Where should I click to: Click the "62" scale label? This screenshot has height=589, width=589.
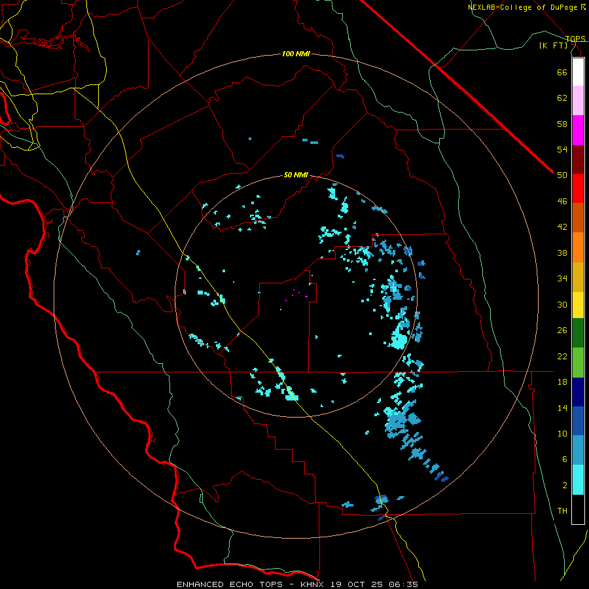[x=562, y=98]
